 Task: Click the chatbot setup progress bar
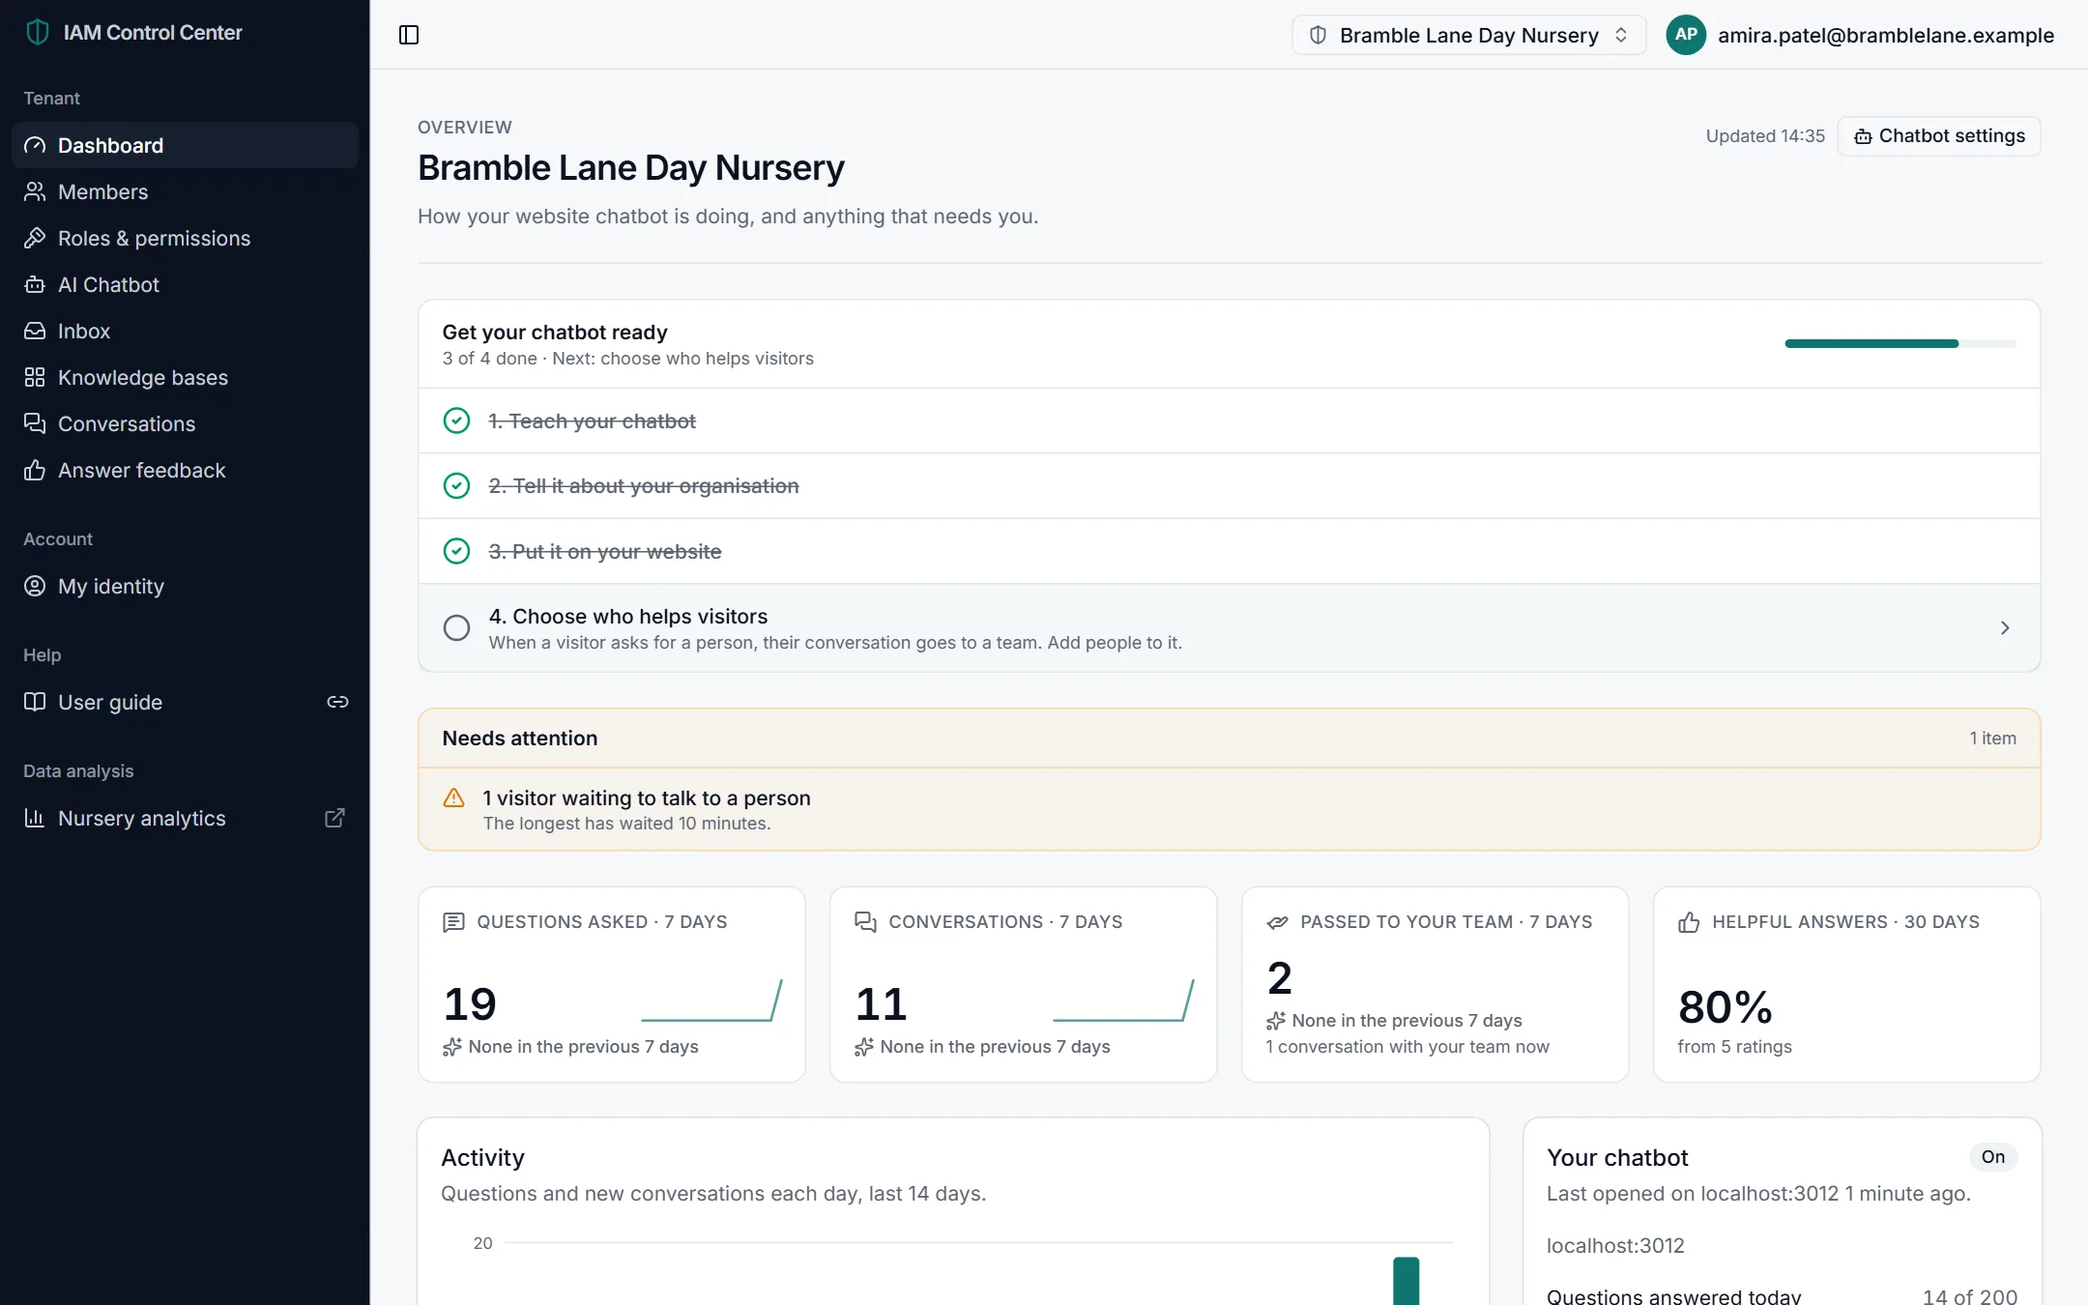(x=1900, y=344)
